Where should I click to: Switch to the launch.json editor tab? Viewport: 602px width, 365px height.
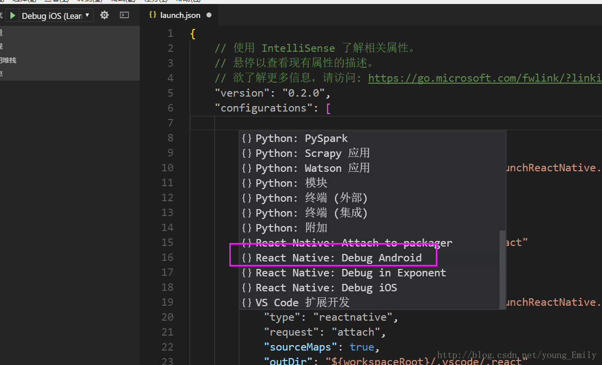pyautogui.click(x=180, y=15)
